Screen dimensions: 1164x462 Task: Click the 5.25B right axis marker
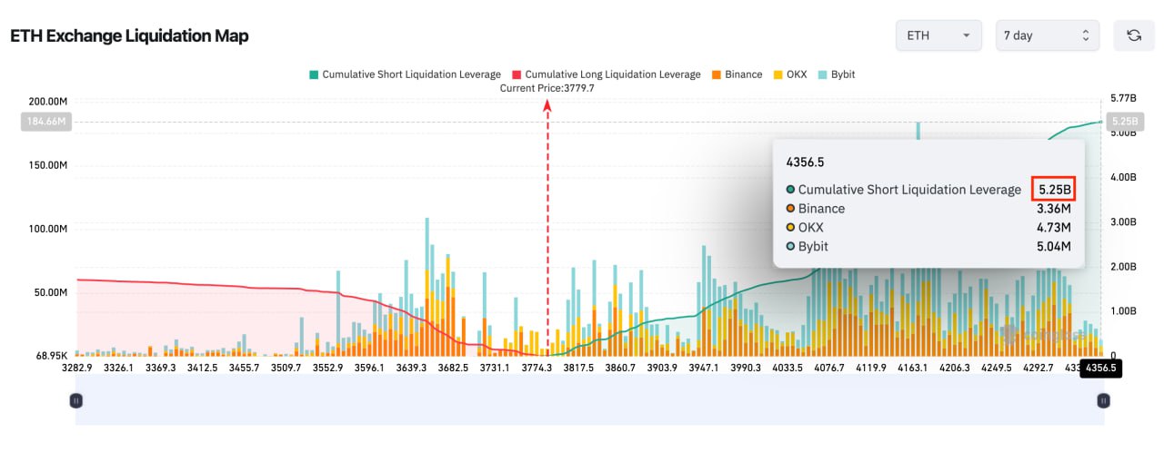(1123, 122)
